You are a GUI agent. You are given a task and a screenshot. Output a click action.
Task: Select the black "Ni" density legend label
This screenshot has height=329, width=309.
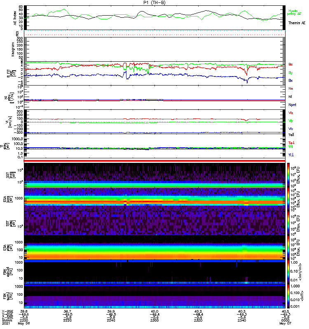(290, 97)
